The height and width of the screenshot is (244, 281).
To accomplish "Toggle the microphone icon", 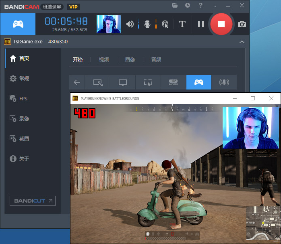I will tap(147, 24).
